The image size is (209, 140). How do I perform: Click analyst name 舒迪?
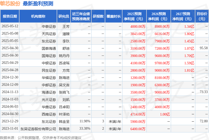[x=66, y=48]
